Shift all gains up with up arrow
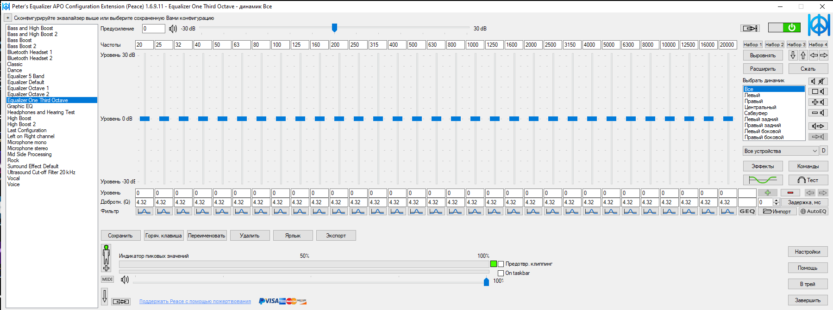This screenshot has height=310, width=833. (x=803, y=55)
